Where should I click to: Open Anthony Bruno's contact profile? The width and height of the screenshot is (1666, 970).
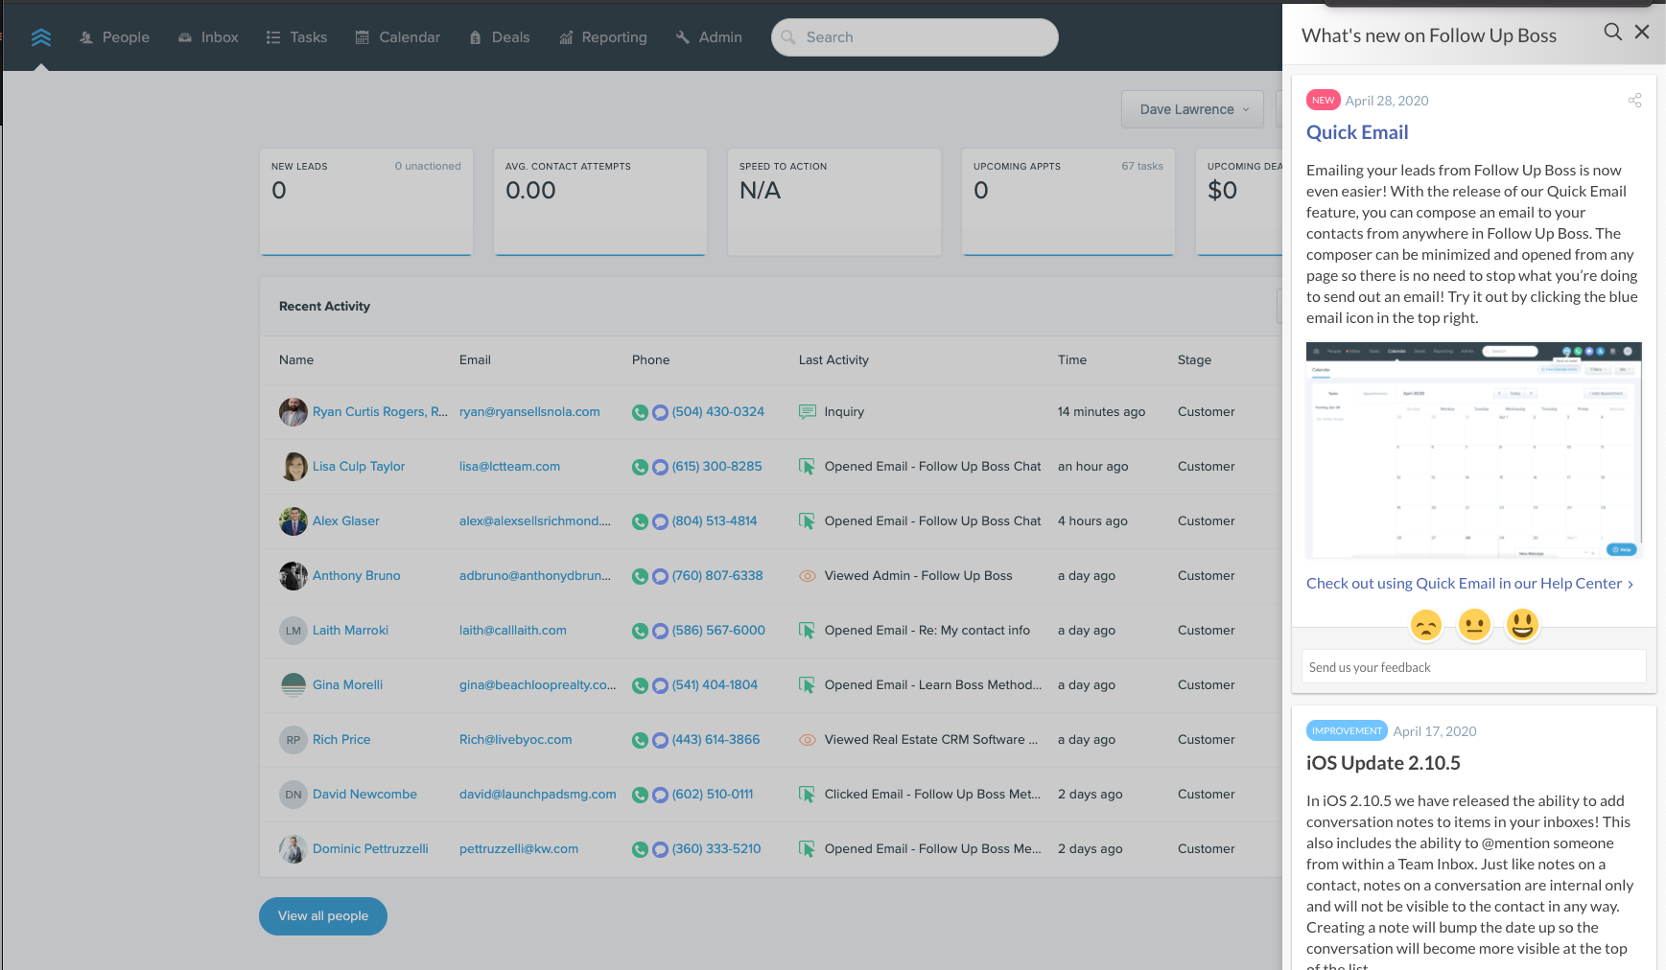pos(356,575)
